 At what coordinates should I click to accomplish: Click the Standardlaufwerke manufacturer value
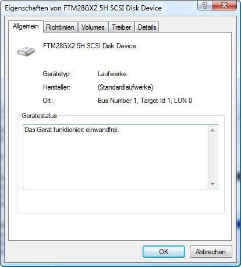click(125, 87)
